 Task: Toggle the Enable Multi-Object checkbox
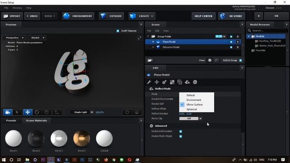pos(181,136)
